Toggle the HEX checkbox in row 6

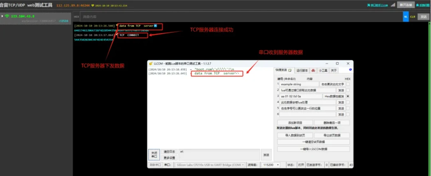click(348, 114)
